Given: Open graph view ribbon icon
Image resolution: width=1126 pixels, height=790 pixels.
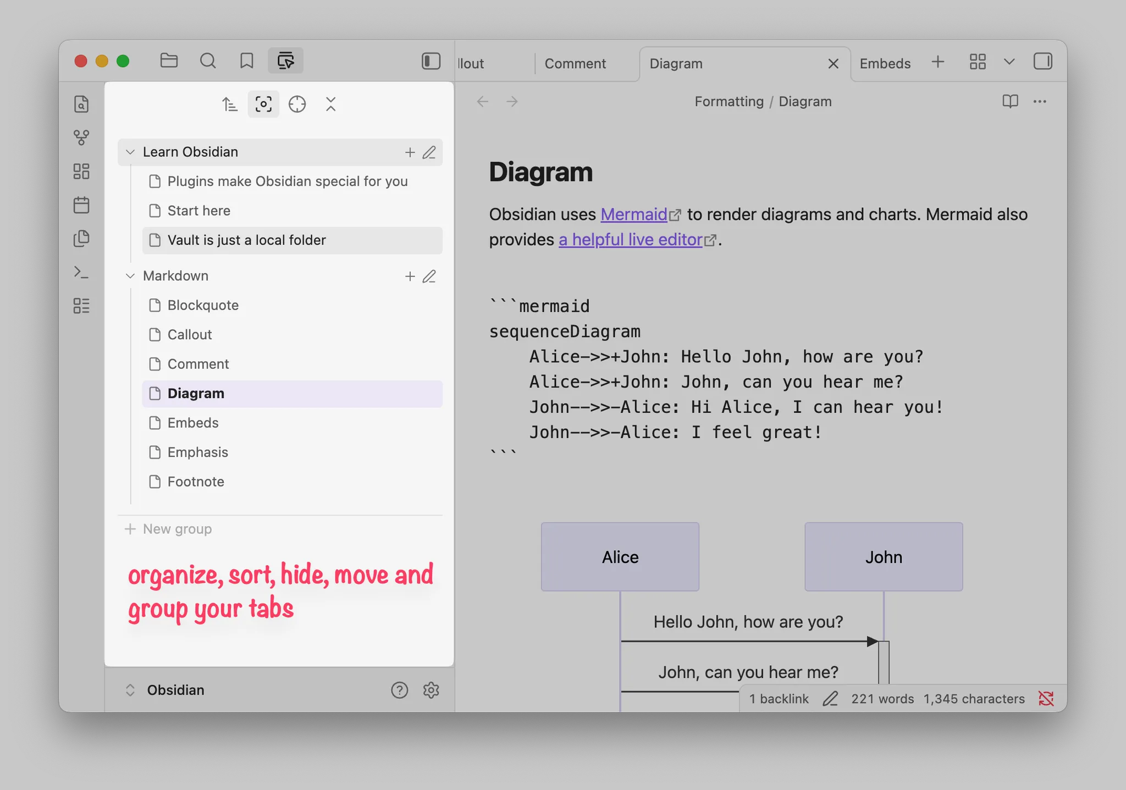Looking at the screenshot, I should (x=81, y=137).
